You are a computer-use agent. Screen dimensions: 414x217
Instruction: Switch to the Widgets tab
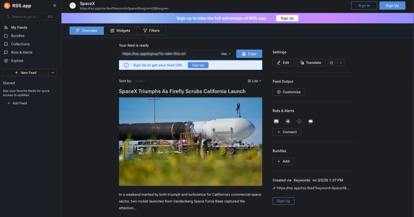point(120,31)
